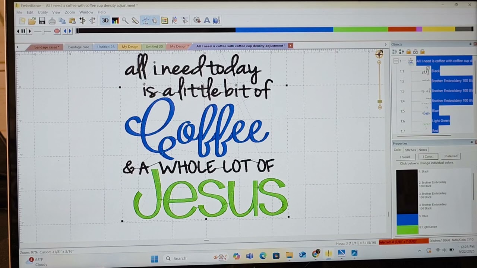Click the lettering A tool icon
477x268 pixels.
(x=207, y=20)
